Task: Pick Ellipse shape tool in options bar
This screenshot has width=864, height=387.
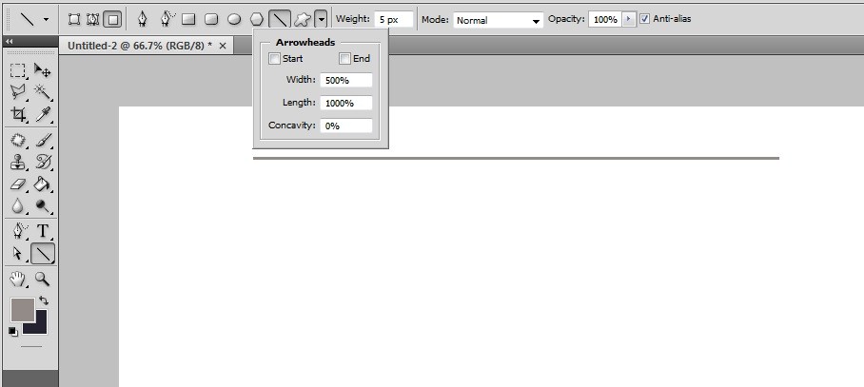Action: [x=234, y=19]
